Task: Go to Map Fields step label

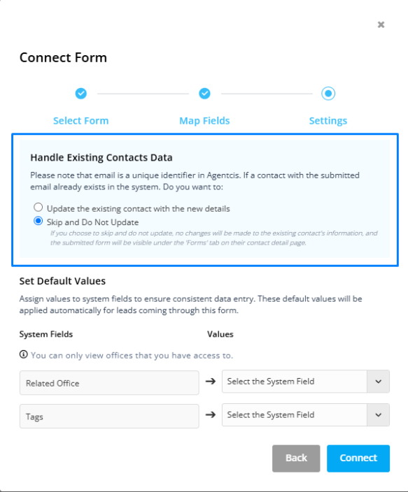Action: pyautogui.click(x=204, y=121)
